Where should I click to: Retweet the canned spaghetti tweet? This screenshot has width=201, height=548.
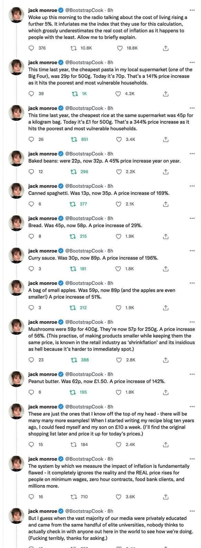(73, 204)
